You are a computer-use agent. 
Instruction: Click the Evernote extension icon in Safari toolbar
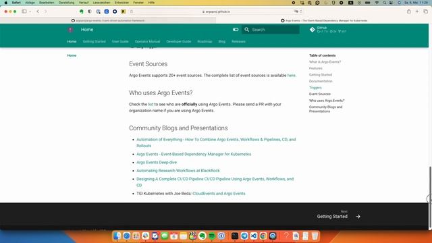coord(81,11)
